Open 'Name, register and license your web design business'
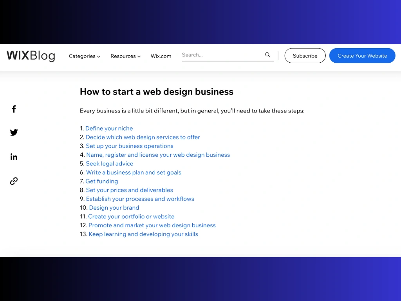 (158, 155)
